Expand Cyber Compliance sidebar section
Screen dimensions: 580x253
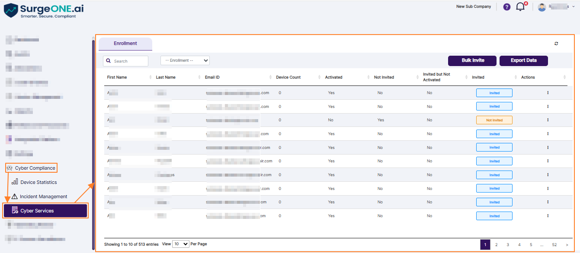tap(32, 168)
